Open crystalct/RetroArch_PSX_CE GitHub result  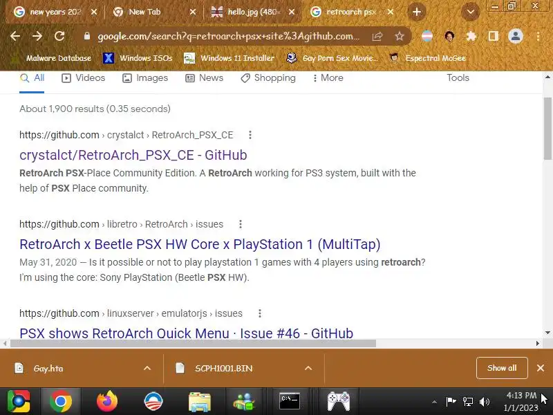pyautogui.click(x=133, y=155)
